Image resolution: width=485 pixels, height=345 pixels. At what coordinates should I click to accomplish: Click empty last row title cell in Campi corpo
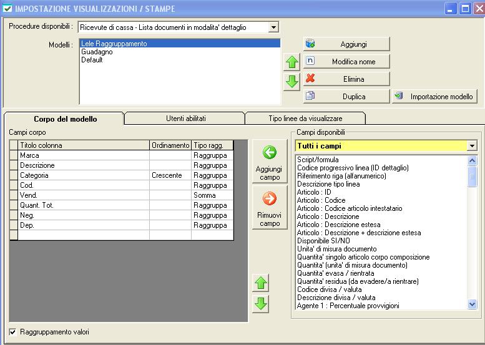[84, 235]
